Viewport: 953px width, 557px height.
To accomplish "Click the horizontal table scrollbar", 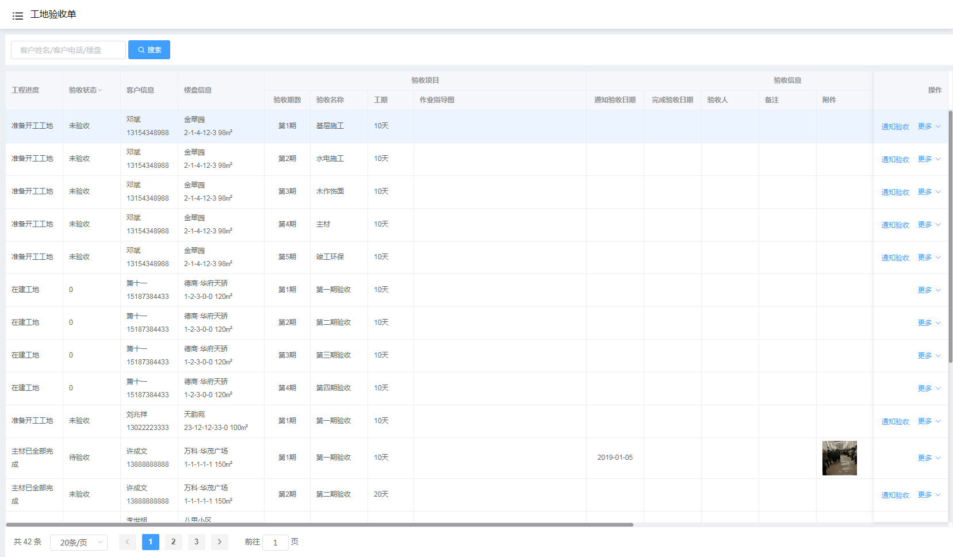I will [319, 524].
